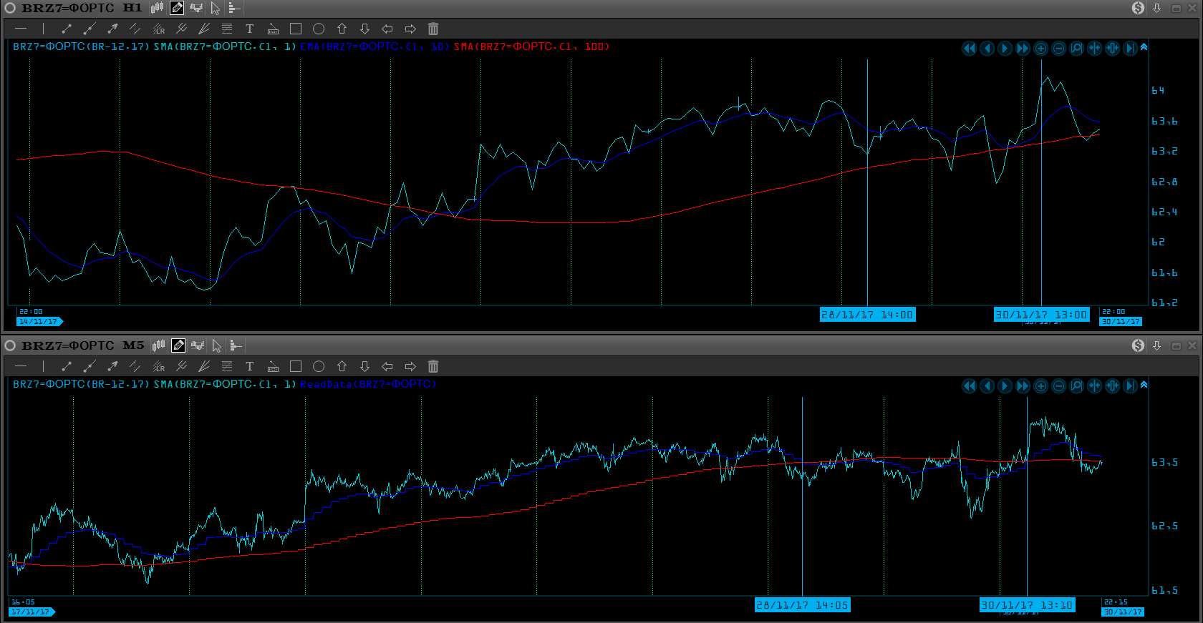This screenshot has width=1203, height=623.
Task: Jump to latest bar in M5 chart
Action: 1130,386
